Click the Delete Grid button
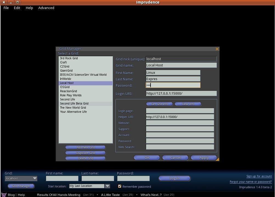The height and width of the screenshot is (197, 275). tap(85, 158)
